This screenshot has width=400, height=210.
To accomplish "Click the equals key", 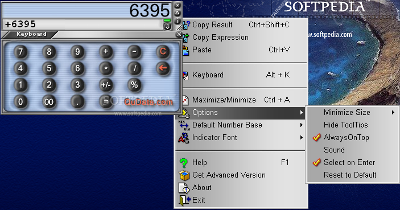I will click(x=106, y=102).
